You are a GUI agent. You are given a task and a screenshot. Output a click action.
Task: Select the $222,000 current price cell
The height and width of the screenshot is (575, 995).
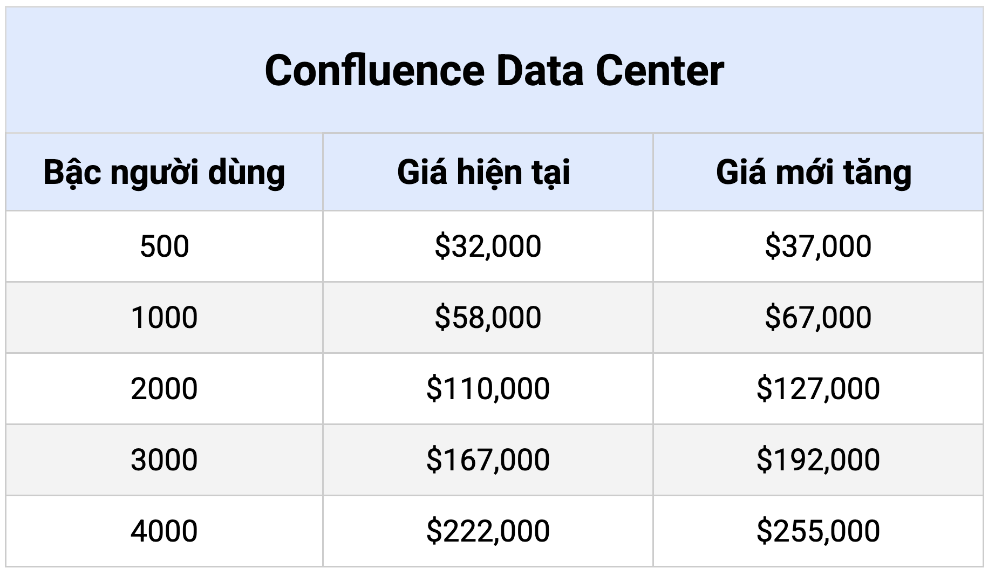(488, 531)
